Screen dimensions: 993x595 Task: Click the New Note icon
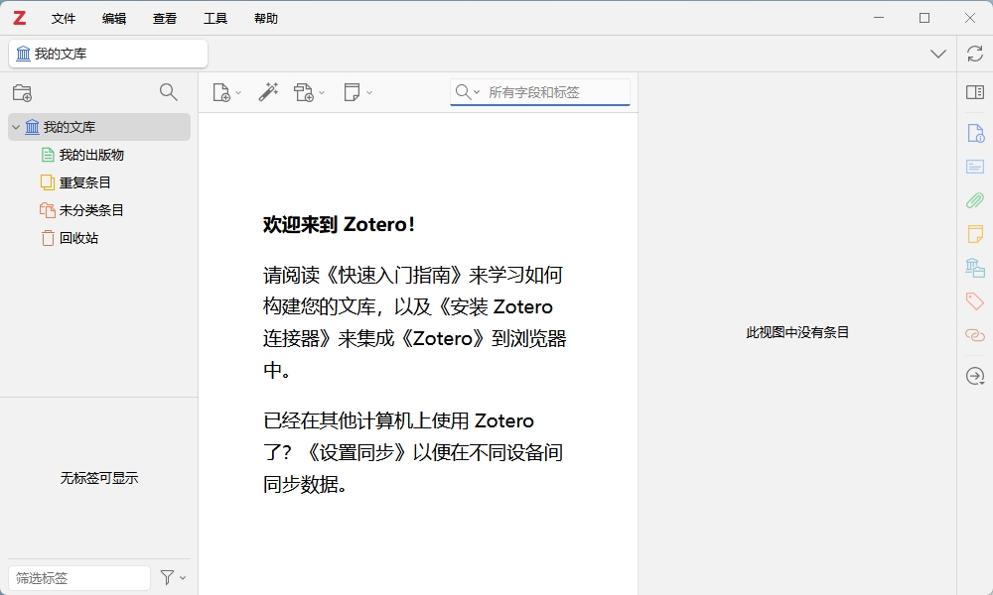[x=353, y=91]
